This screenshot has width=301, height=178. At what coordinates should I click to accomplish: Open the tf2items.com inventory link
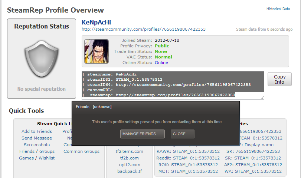click(x=129, y=151)
